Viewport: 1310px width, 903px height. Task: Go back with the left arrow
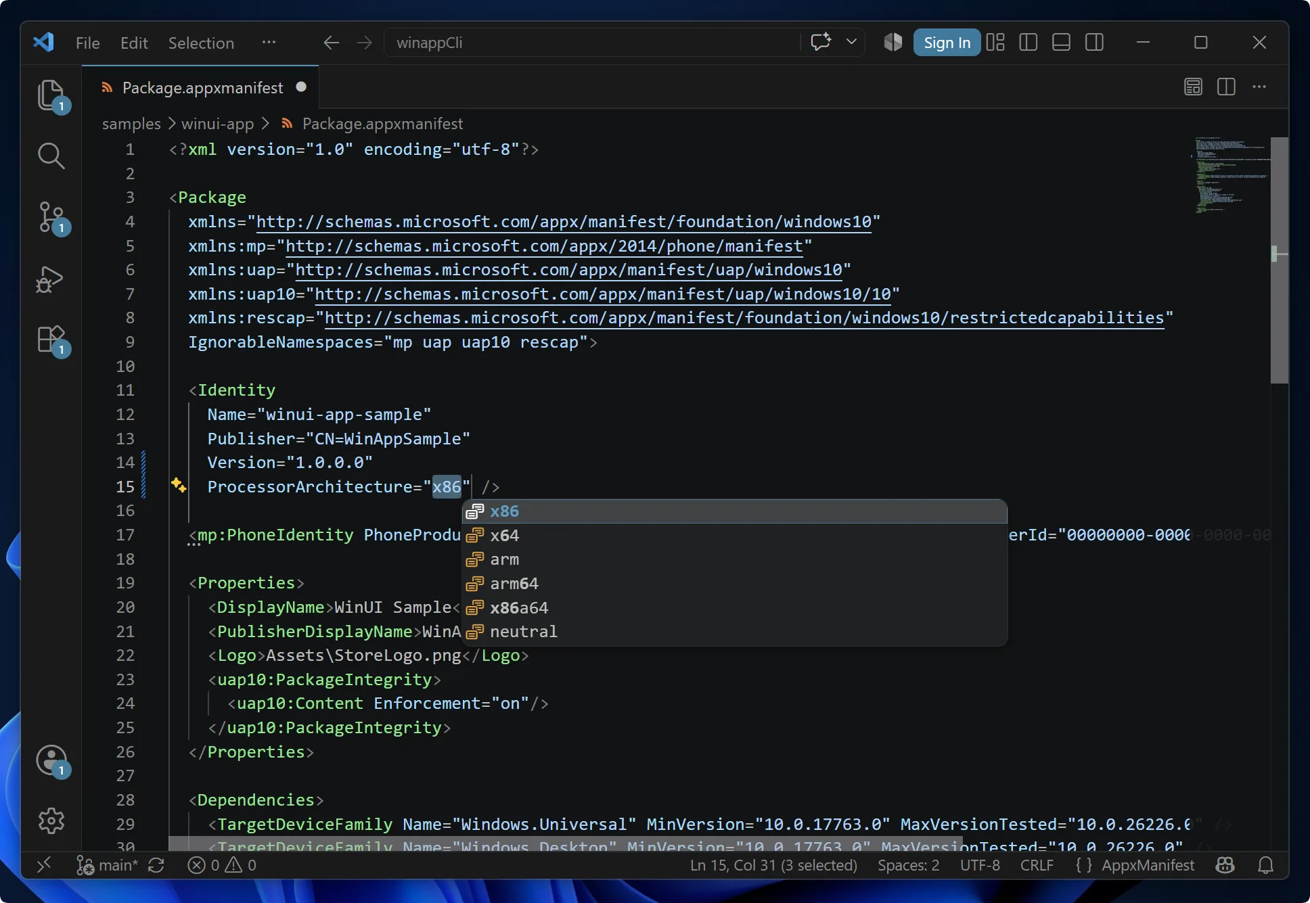click(x=331, y=43)
